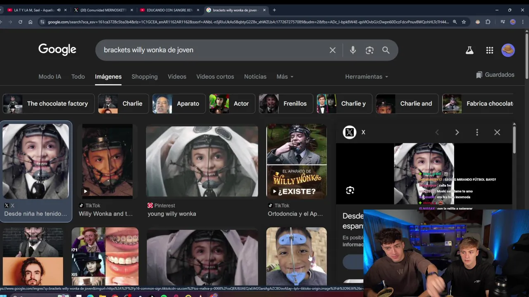Close the EDUCANDO CON SANGRE tab
This screenshot has width=529, height=297.
[198, 10]
